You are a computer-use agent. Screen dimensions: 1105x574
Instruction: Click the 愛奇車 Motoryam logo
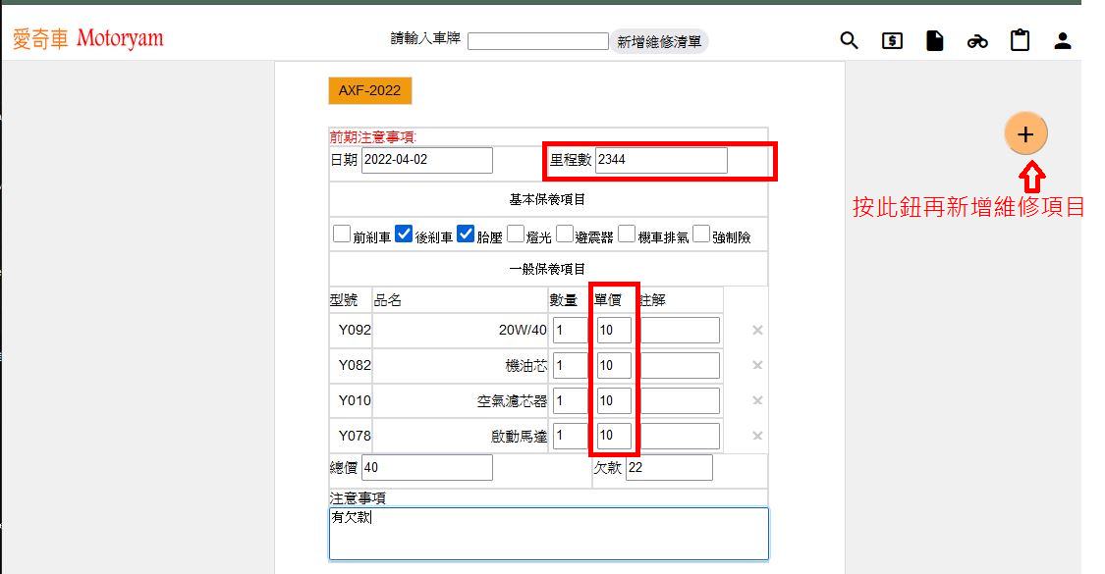pyautogui.click(x=88, y=39)
